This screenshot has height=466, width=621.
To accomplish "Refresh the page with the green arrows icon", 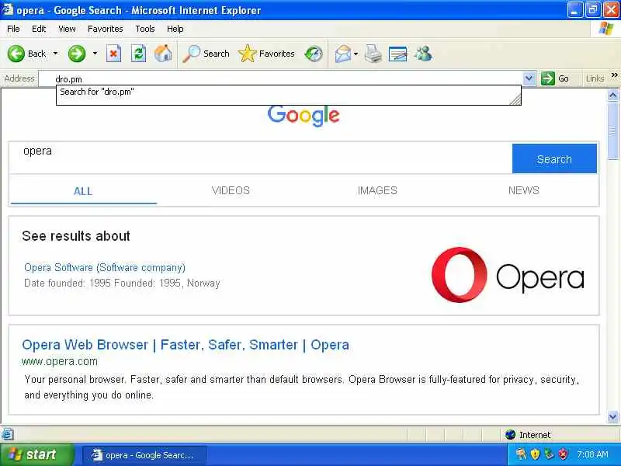I will pos(138,54).
